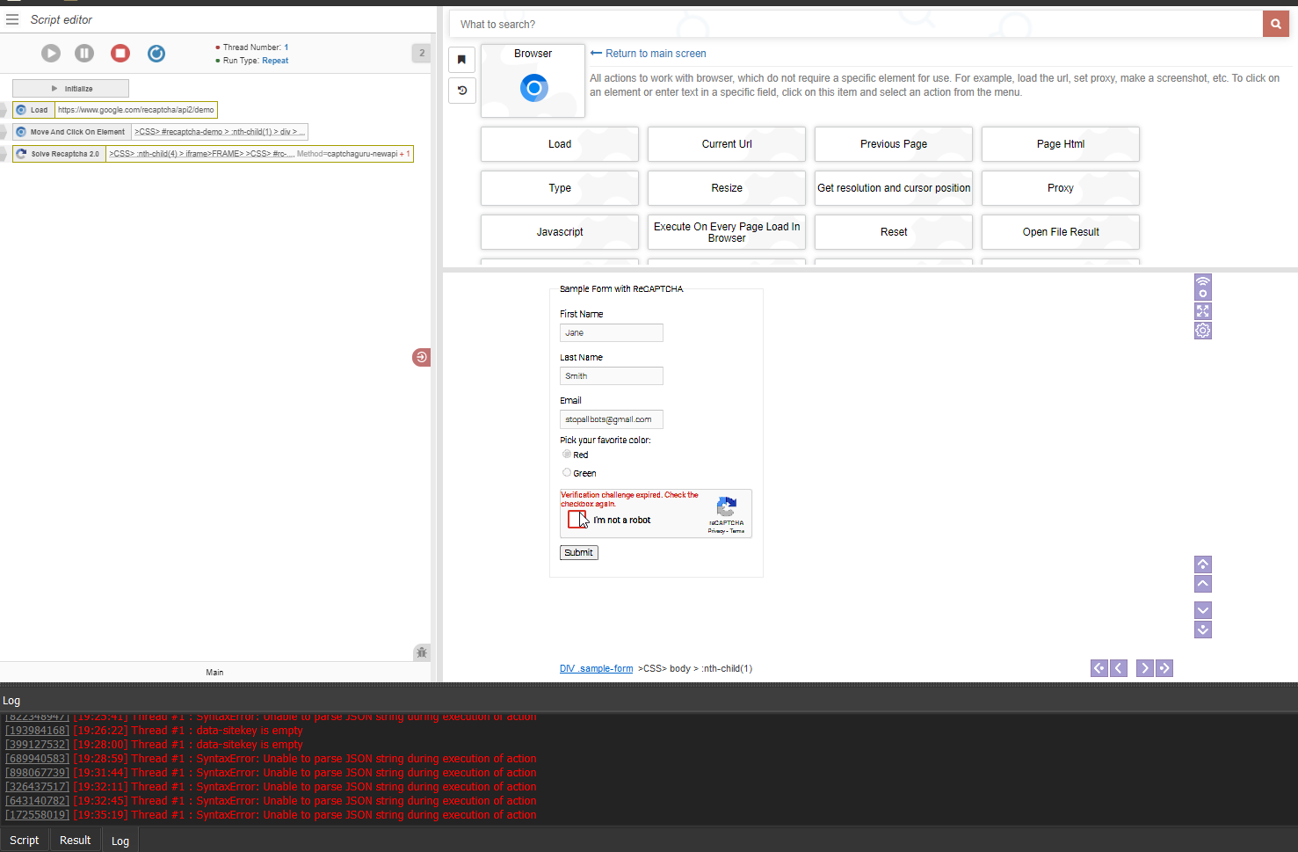Select the Red color radio button
Image resolution: width=1298 pixels, height=852 pixels.
click(x=567, y=455)
